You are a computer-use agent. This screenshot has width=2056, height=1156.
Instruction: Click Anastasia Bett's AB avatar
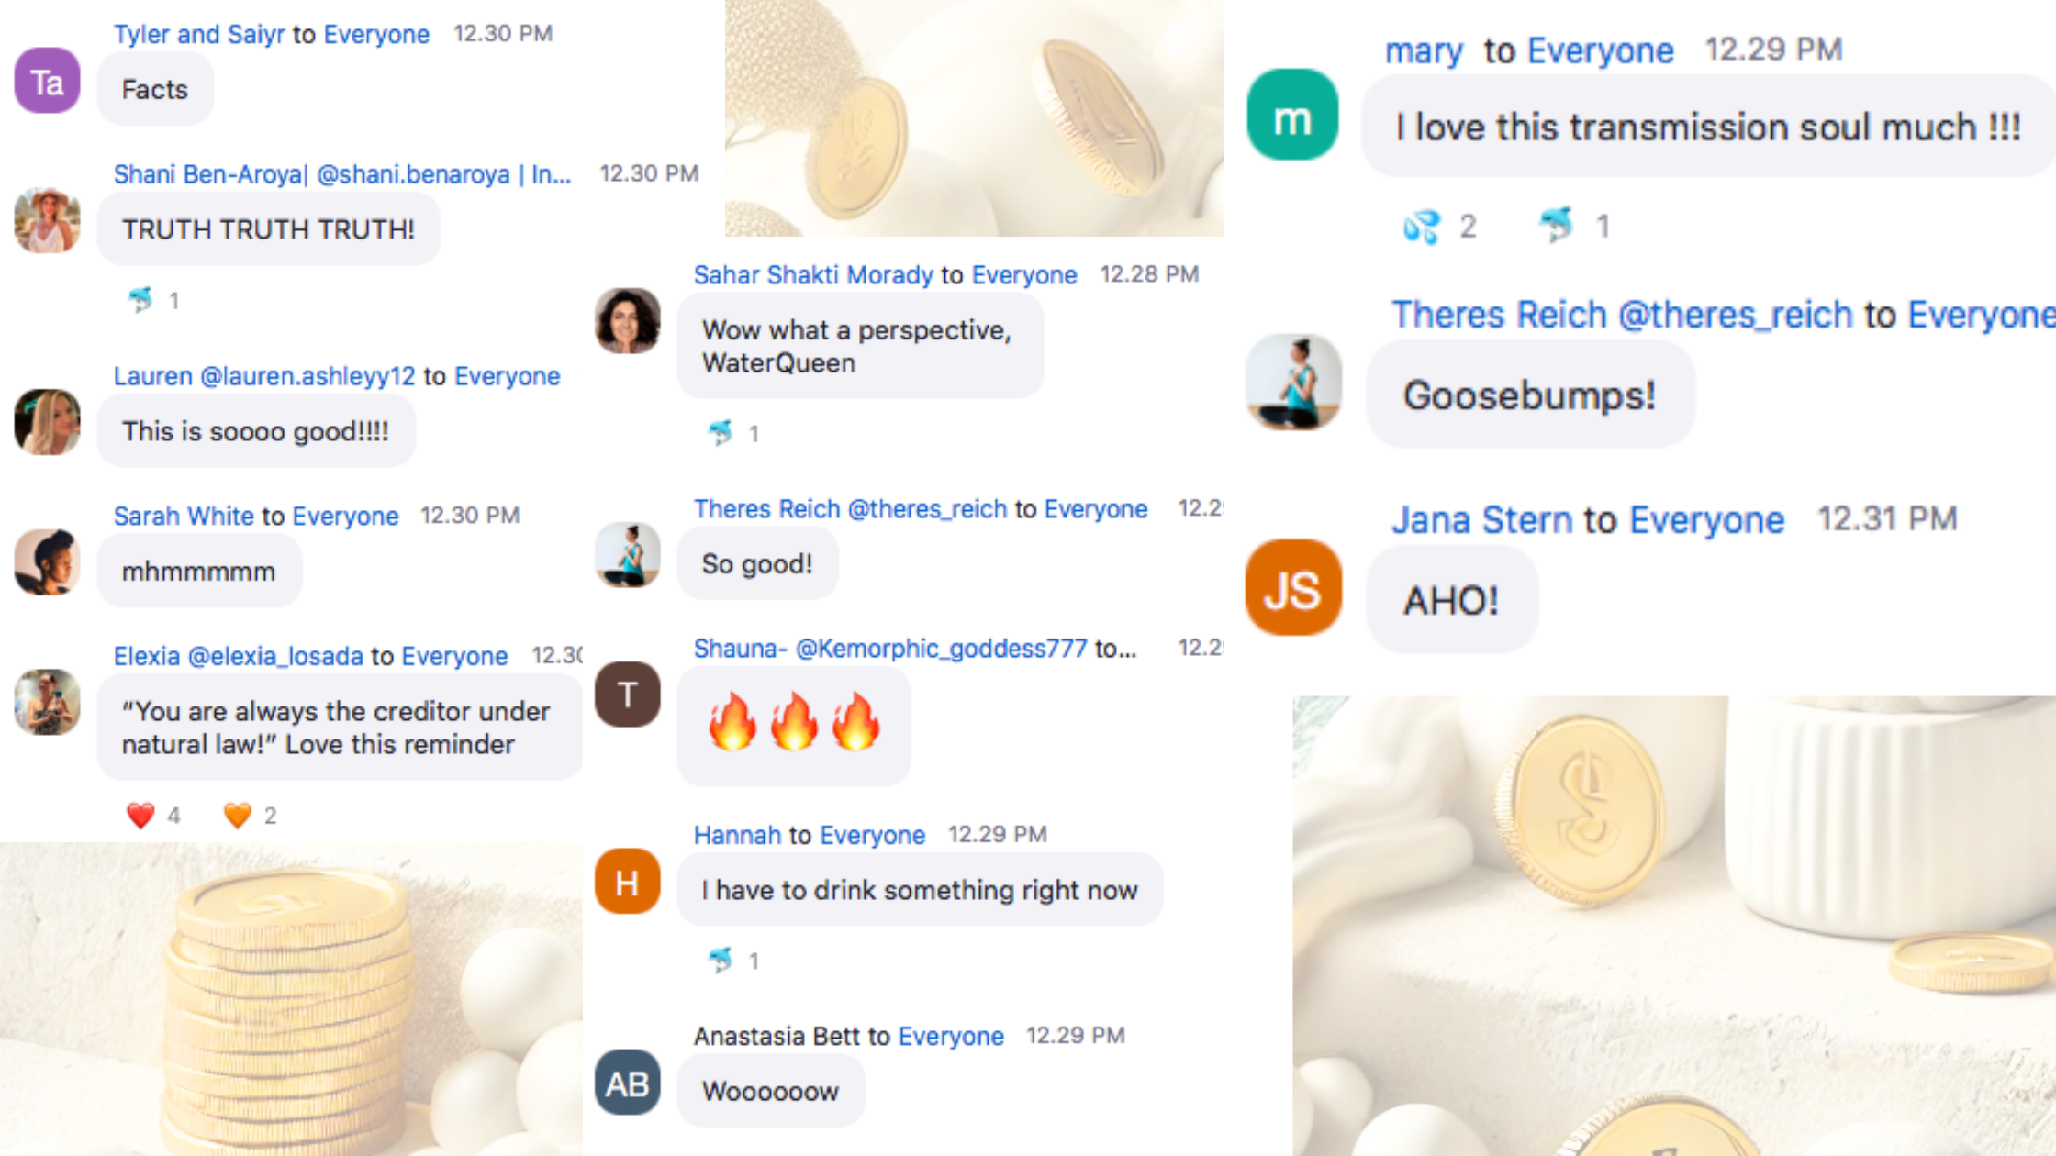click(x=627, y=1084)
